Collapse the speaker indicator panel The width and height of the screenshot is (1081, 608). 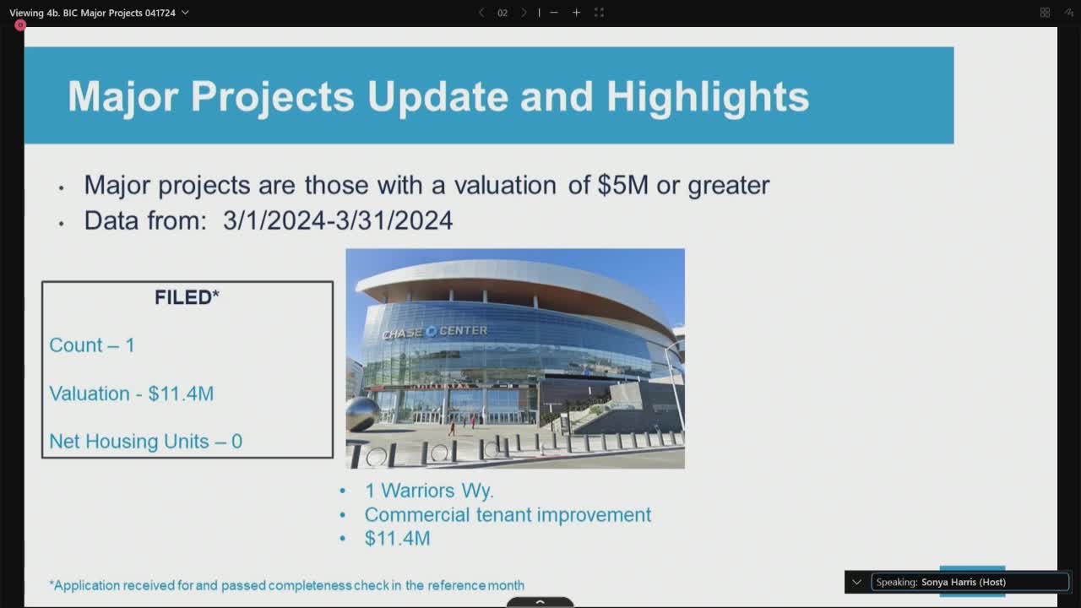(856, 582)
